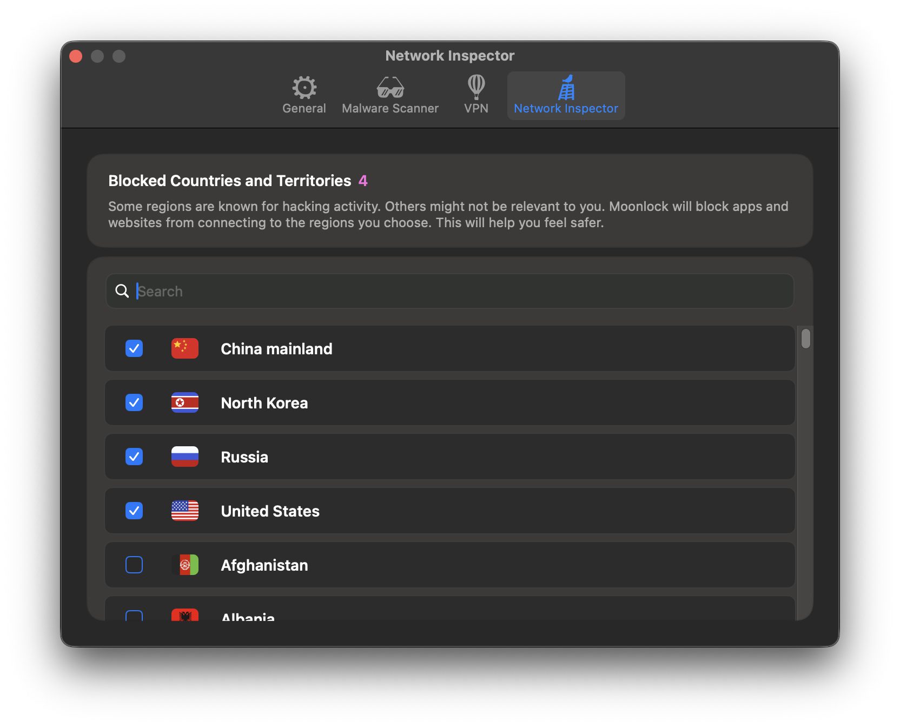The height and width of the screenshot is (727, 900).
Task: Disable blocking for Russia checkbox
Action: point(134,457)
